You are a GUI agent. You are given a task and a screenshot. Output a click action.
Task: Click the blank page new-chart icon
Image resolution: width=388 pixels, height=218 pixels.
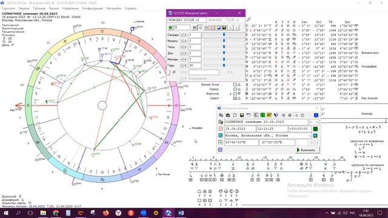[235, 115]
